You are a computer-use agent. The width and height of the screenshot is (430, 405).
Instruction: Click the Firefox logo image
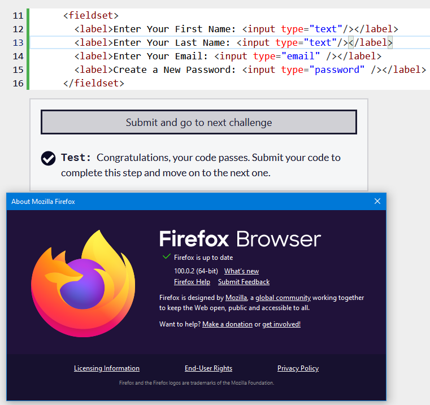click(83, 283)
